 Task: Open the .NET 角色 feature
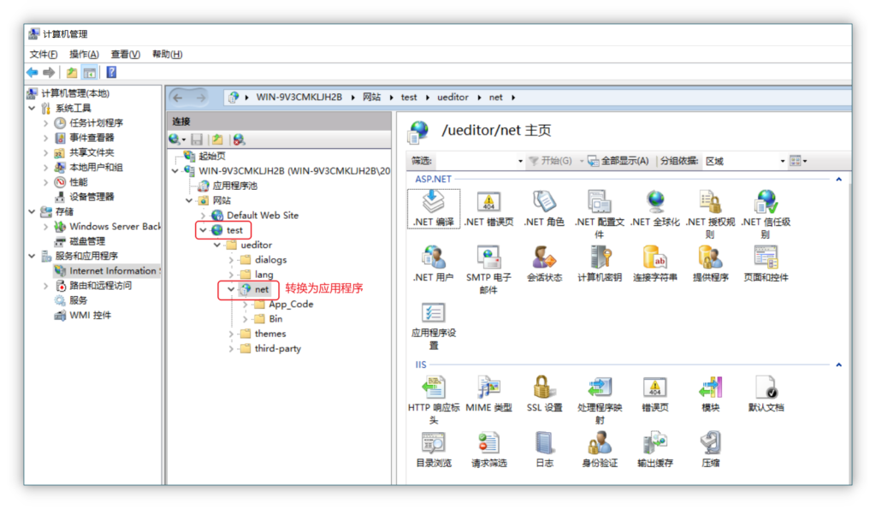[544, 209]
